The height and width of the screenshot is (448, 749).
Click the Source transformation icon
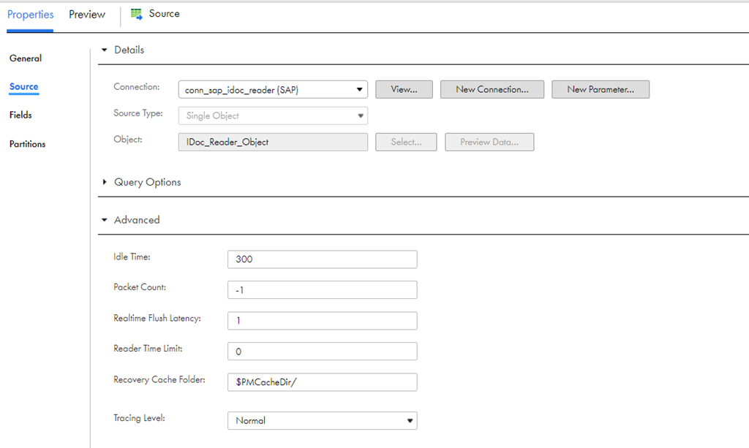coord(137,15)
